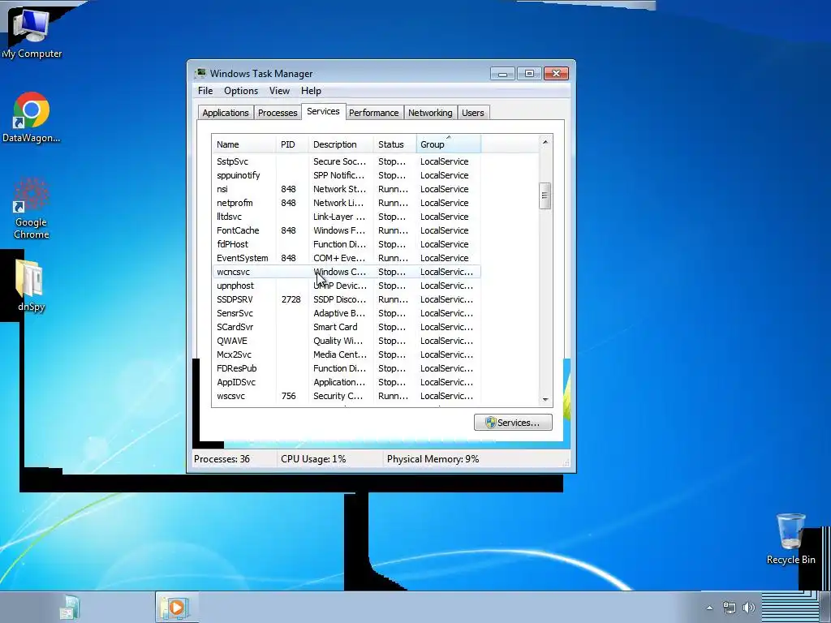The width and height of the screenshot is (831, 623).
Task: Click the Physical Memory status bar entry
Action: [x=433, y=459]
